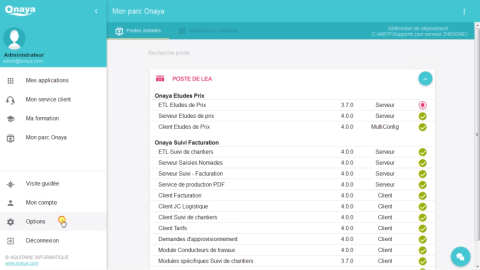Click the Administrateur profile avatar

pos(14,38)
